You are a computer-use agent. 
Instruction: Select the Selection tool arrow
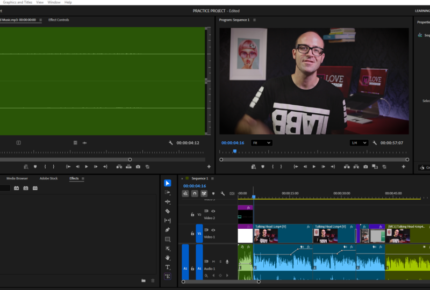168,183
